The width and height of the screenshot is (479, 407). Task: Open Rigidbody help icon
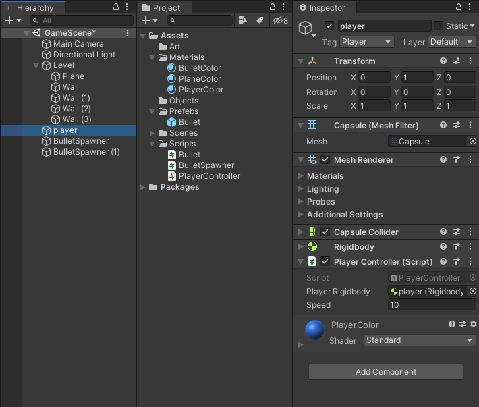443,246
